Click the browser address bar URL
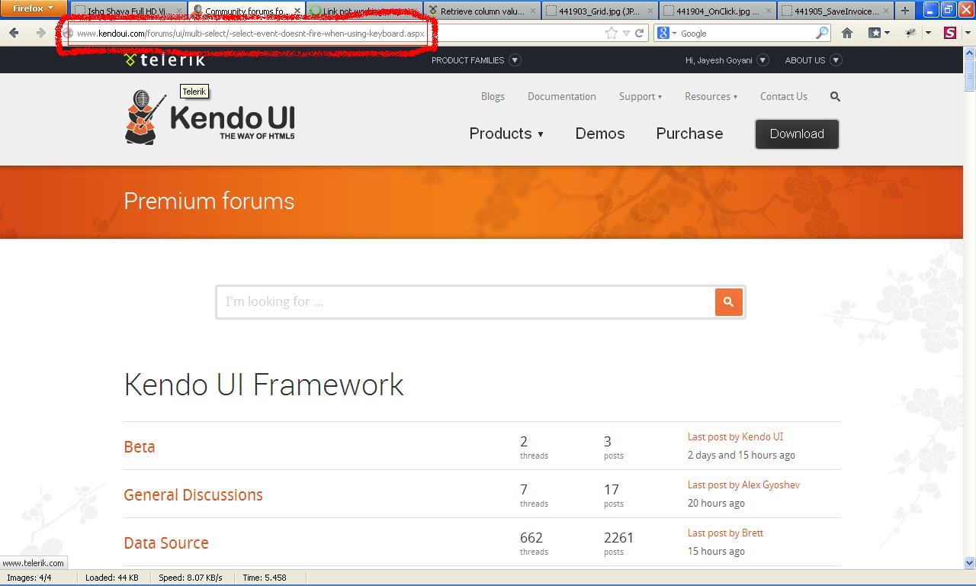The height and width of the screenshot is (586, 976). pos(250,34)
